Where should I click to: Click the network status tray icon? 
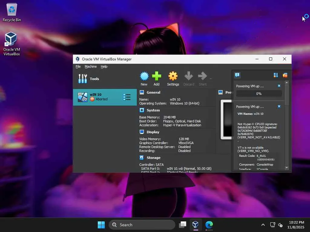[x=273, y=225]
